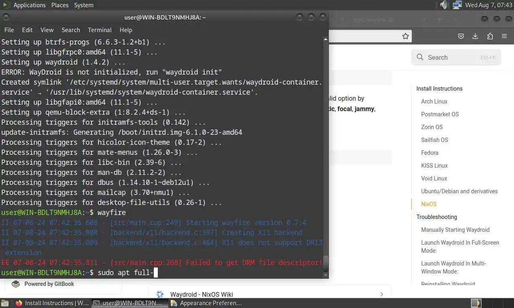Jump to the Arch Linux section
The width and height of the screenshot is (514, 308).
(x=434, y=101)
